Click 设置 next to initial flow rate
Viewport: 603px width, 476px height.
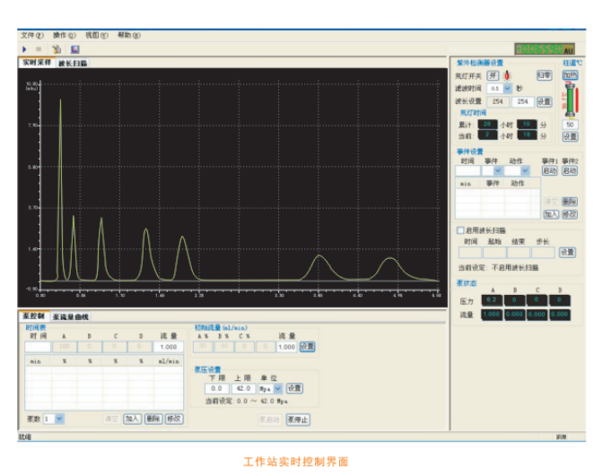(x=307, y=347)
